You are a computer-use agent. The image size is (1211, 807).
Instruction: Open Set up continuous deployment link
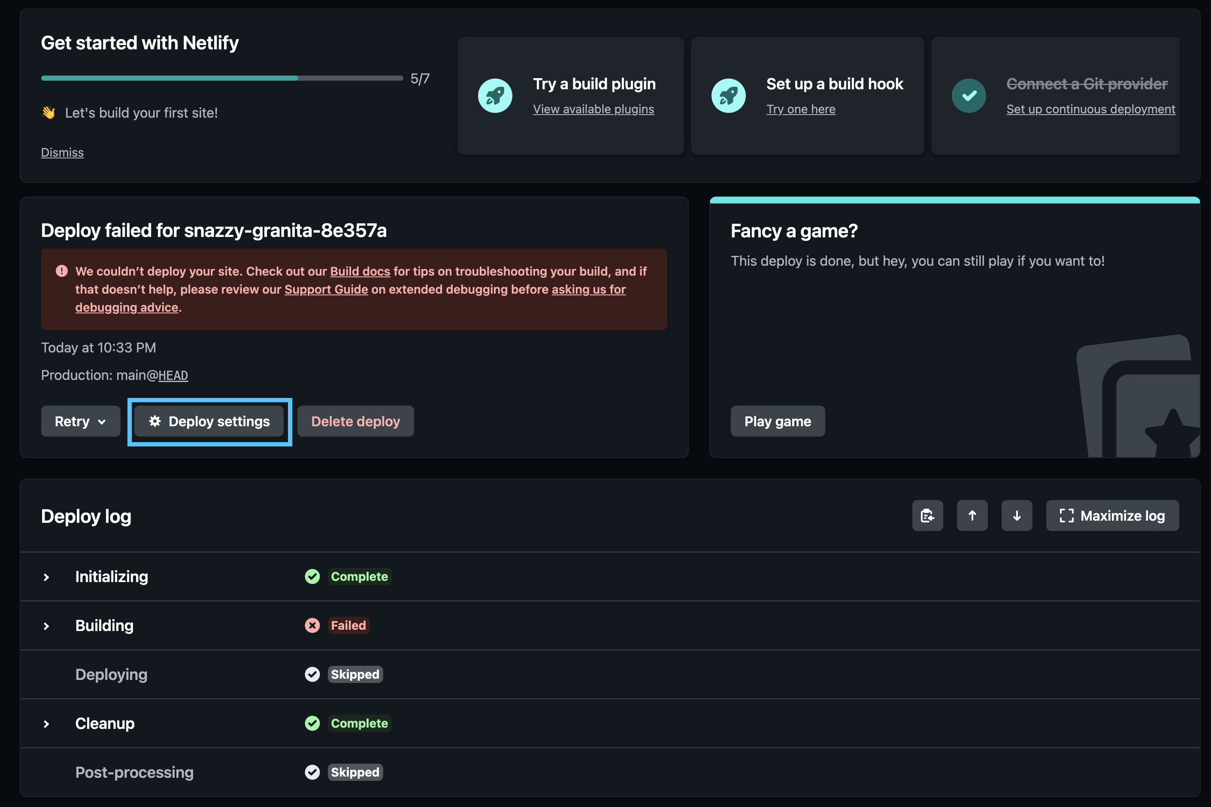coord(1090,109)
